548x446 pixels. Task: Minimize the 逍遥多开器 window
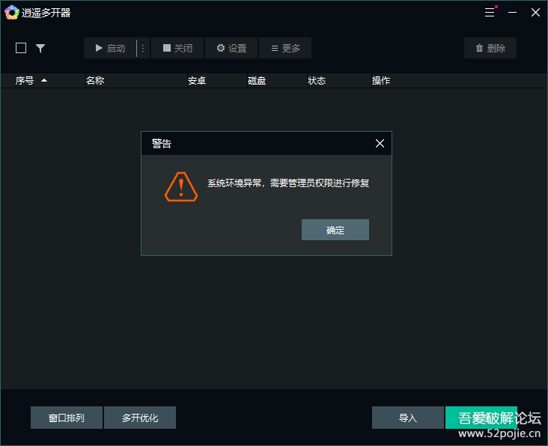[x=512, y=13]
